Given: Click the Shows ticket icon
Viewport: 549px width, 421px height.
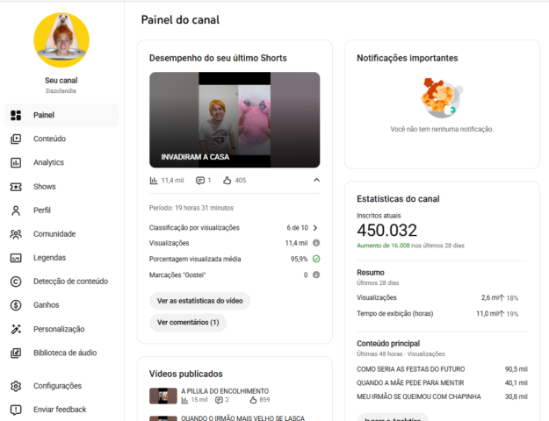Looking at the screenshot, I should 16,187.
